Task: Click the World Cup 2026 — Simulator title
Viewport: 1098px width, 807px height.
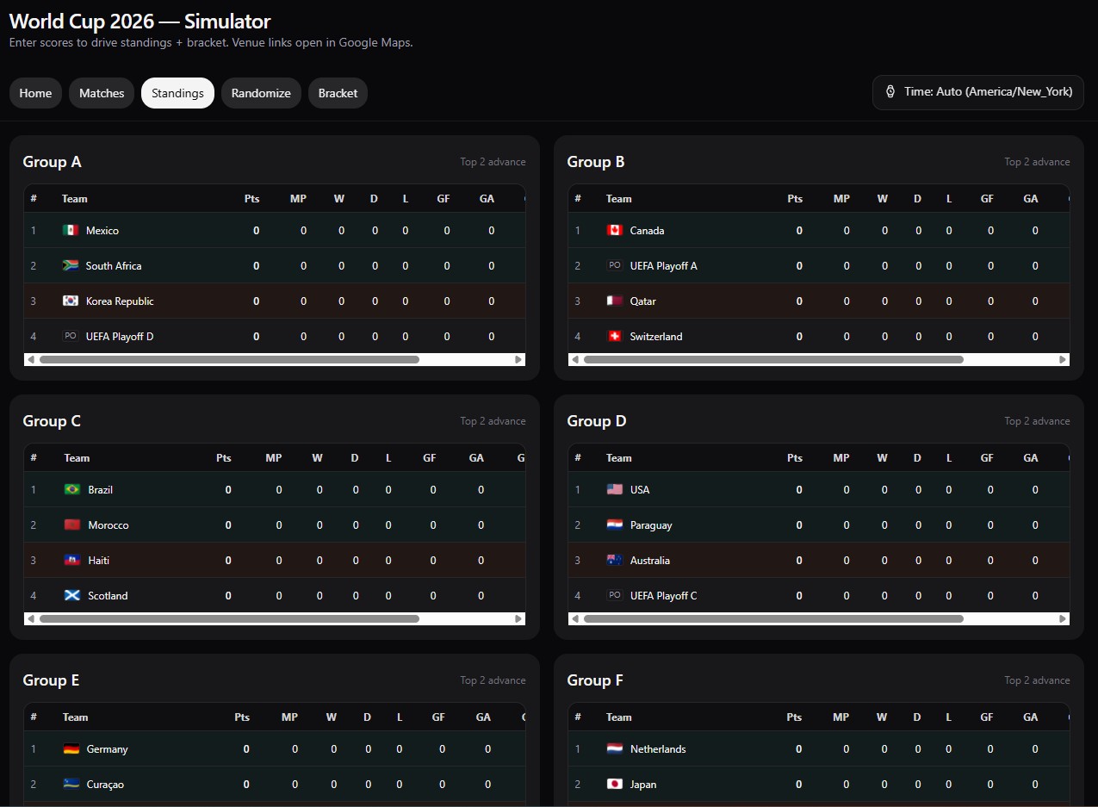Action: [140, 22]
